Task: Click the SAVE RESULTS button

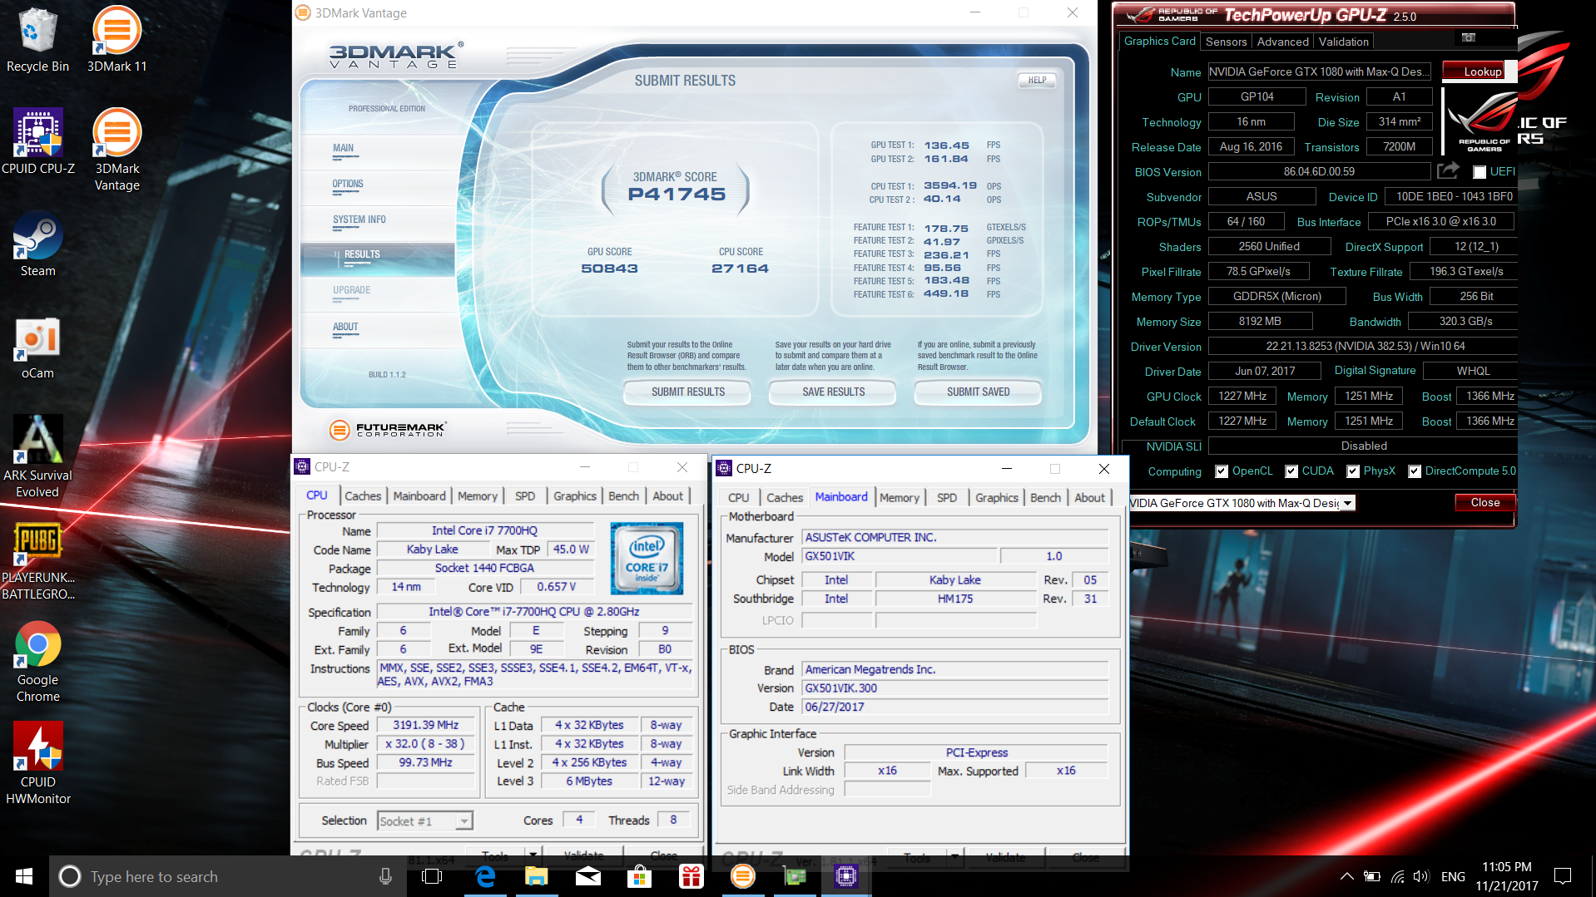Action: click(x=833, y=392)
